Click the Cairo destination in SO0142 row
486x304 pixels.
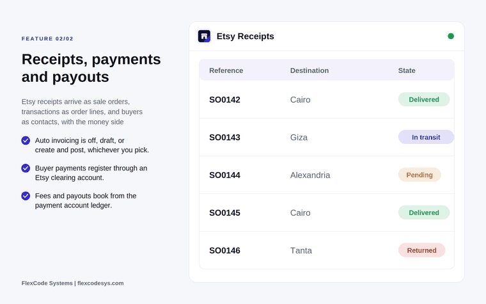[300, 100]
